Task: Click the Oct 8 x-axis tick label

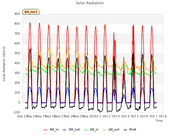Action: click(163, 116)
